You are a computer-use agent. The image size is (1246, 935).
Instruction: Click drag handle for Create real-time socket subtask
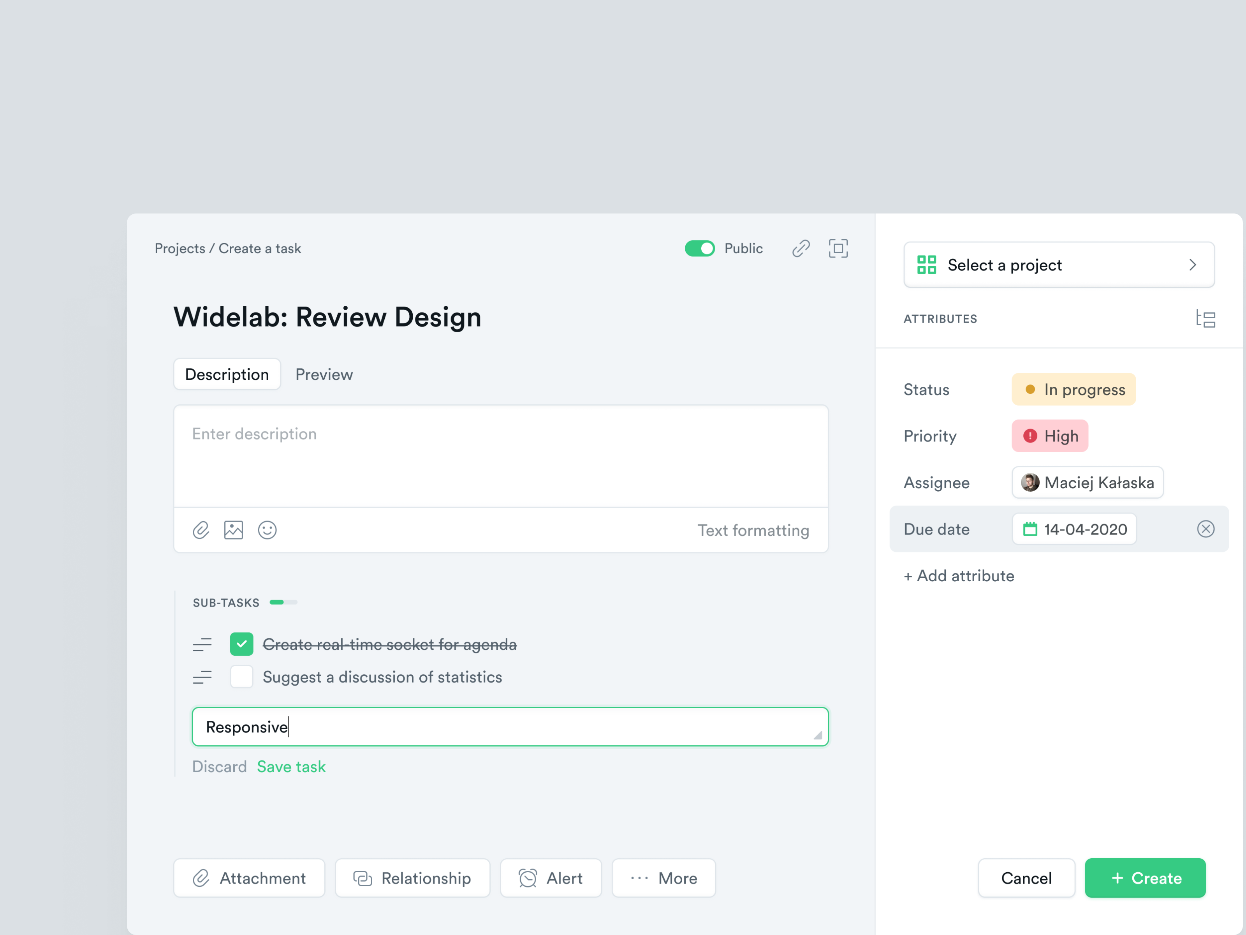click(202, 644)
